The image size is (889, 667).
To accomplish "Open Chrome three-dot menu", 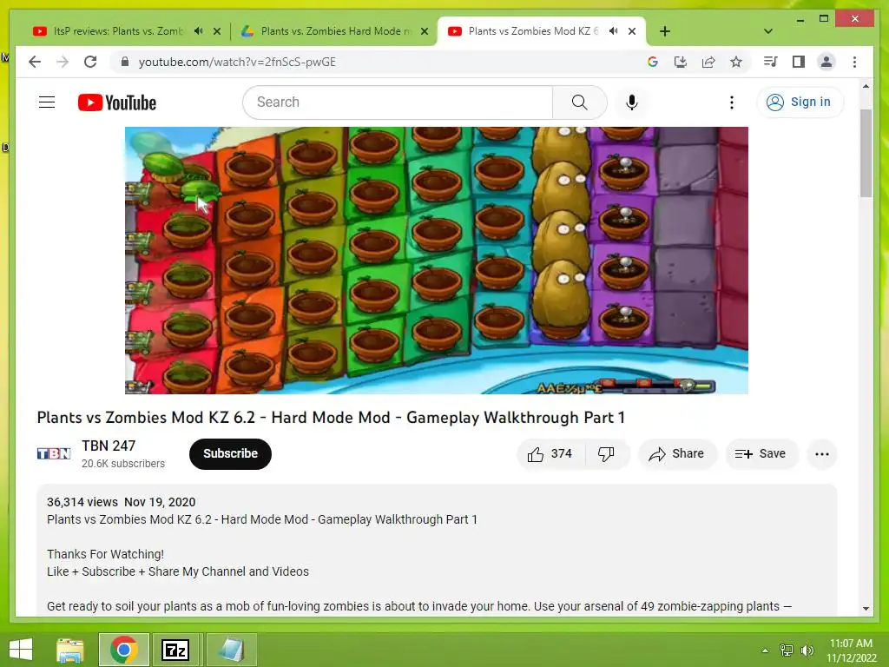I will pyautogui.click(x=854, y=62).
